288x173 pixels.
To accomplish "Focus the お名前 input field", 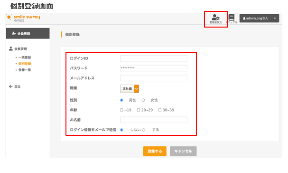I will (154, 120).
